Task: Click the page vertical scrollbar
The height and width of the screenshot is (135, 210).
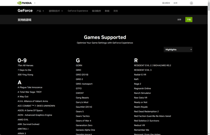Action: point(209,7)
